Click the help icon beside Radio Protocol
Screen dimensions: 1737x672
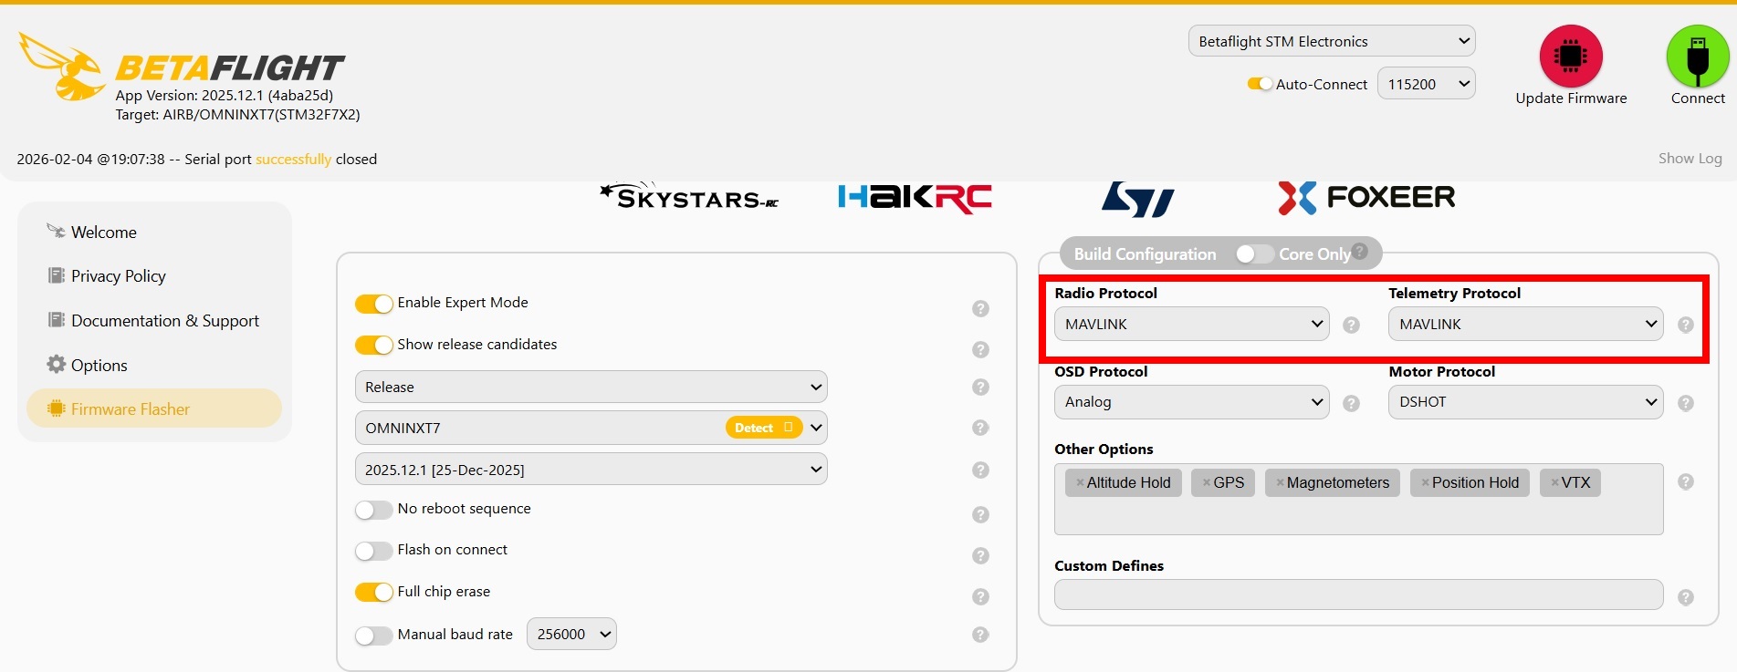[1352, 326]
